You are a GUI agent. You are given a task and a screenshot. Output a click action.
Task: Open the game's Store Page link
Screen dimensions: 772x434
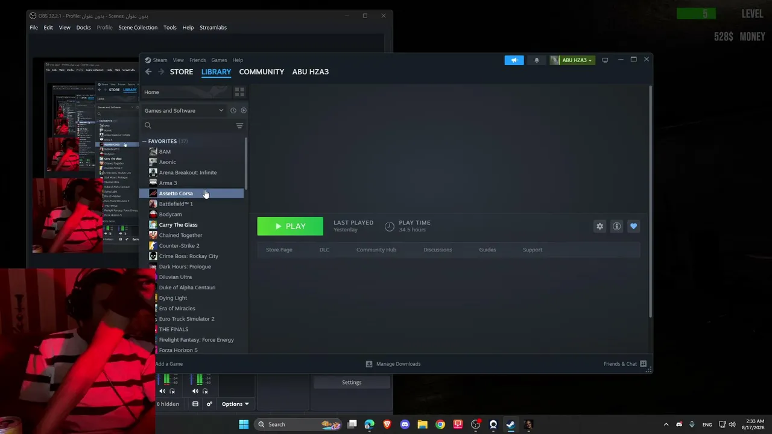pos(279,250)
